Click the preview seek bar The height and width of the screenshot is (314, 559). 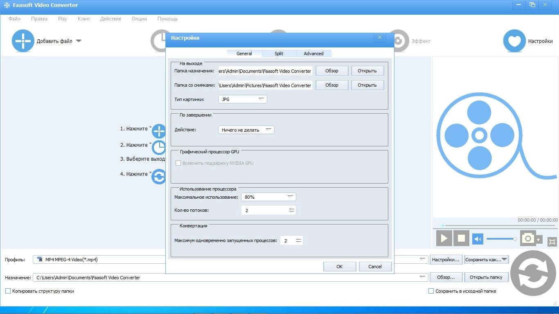coord(499,225)
